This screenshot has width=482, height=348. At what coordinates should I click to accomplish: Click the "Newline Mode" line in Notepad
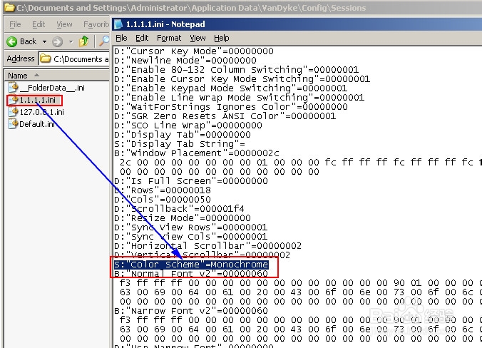point(185,60)
